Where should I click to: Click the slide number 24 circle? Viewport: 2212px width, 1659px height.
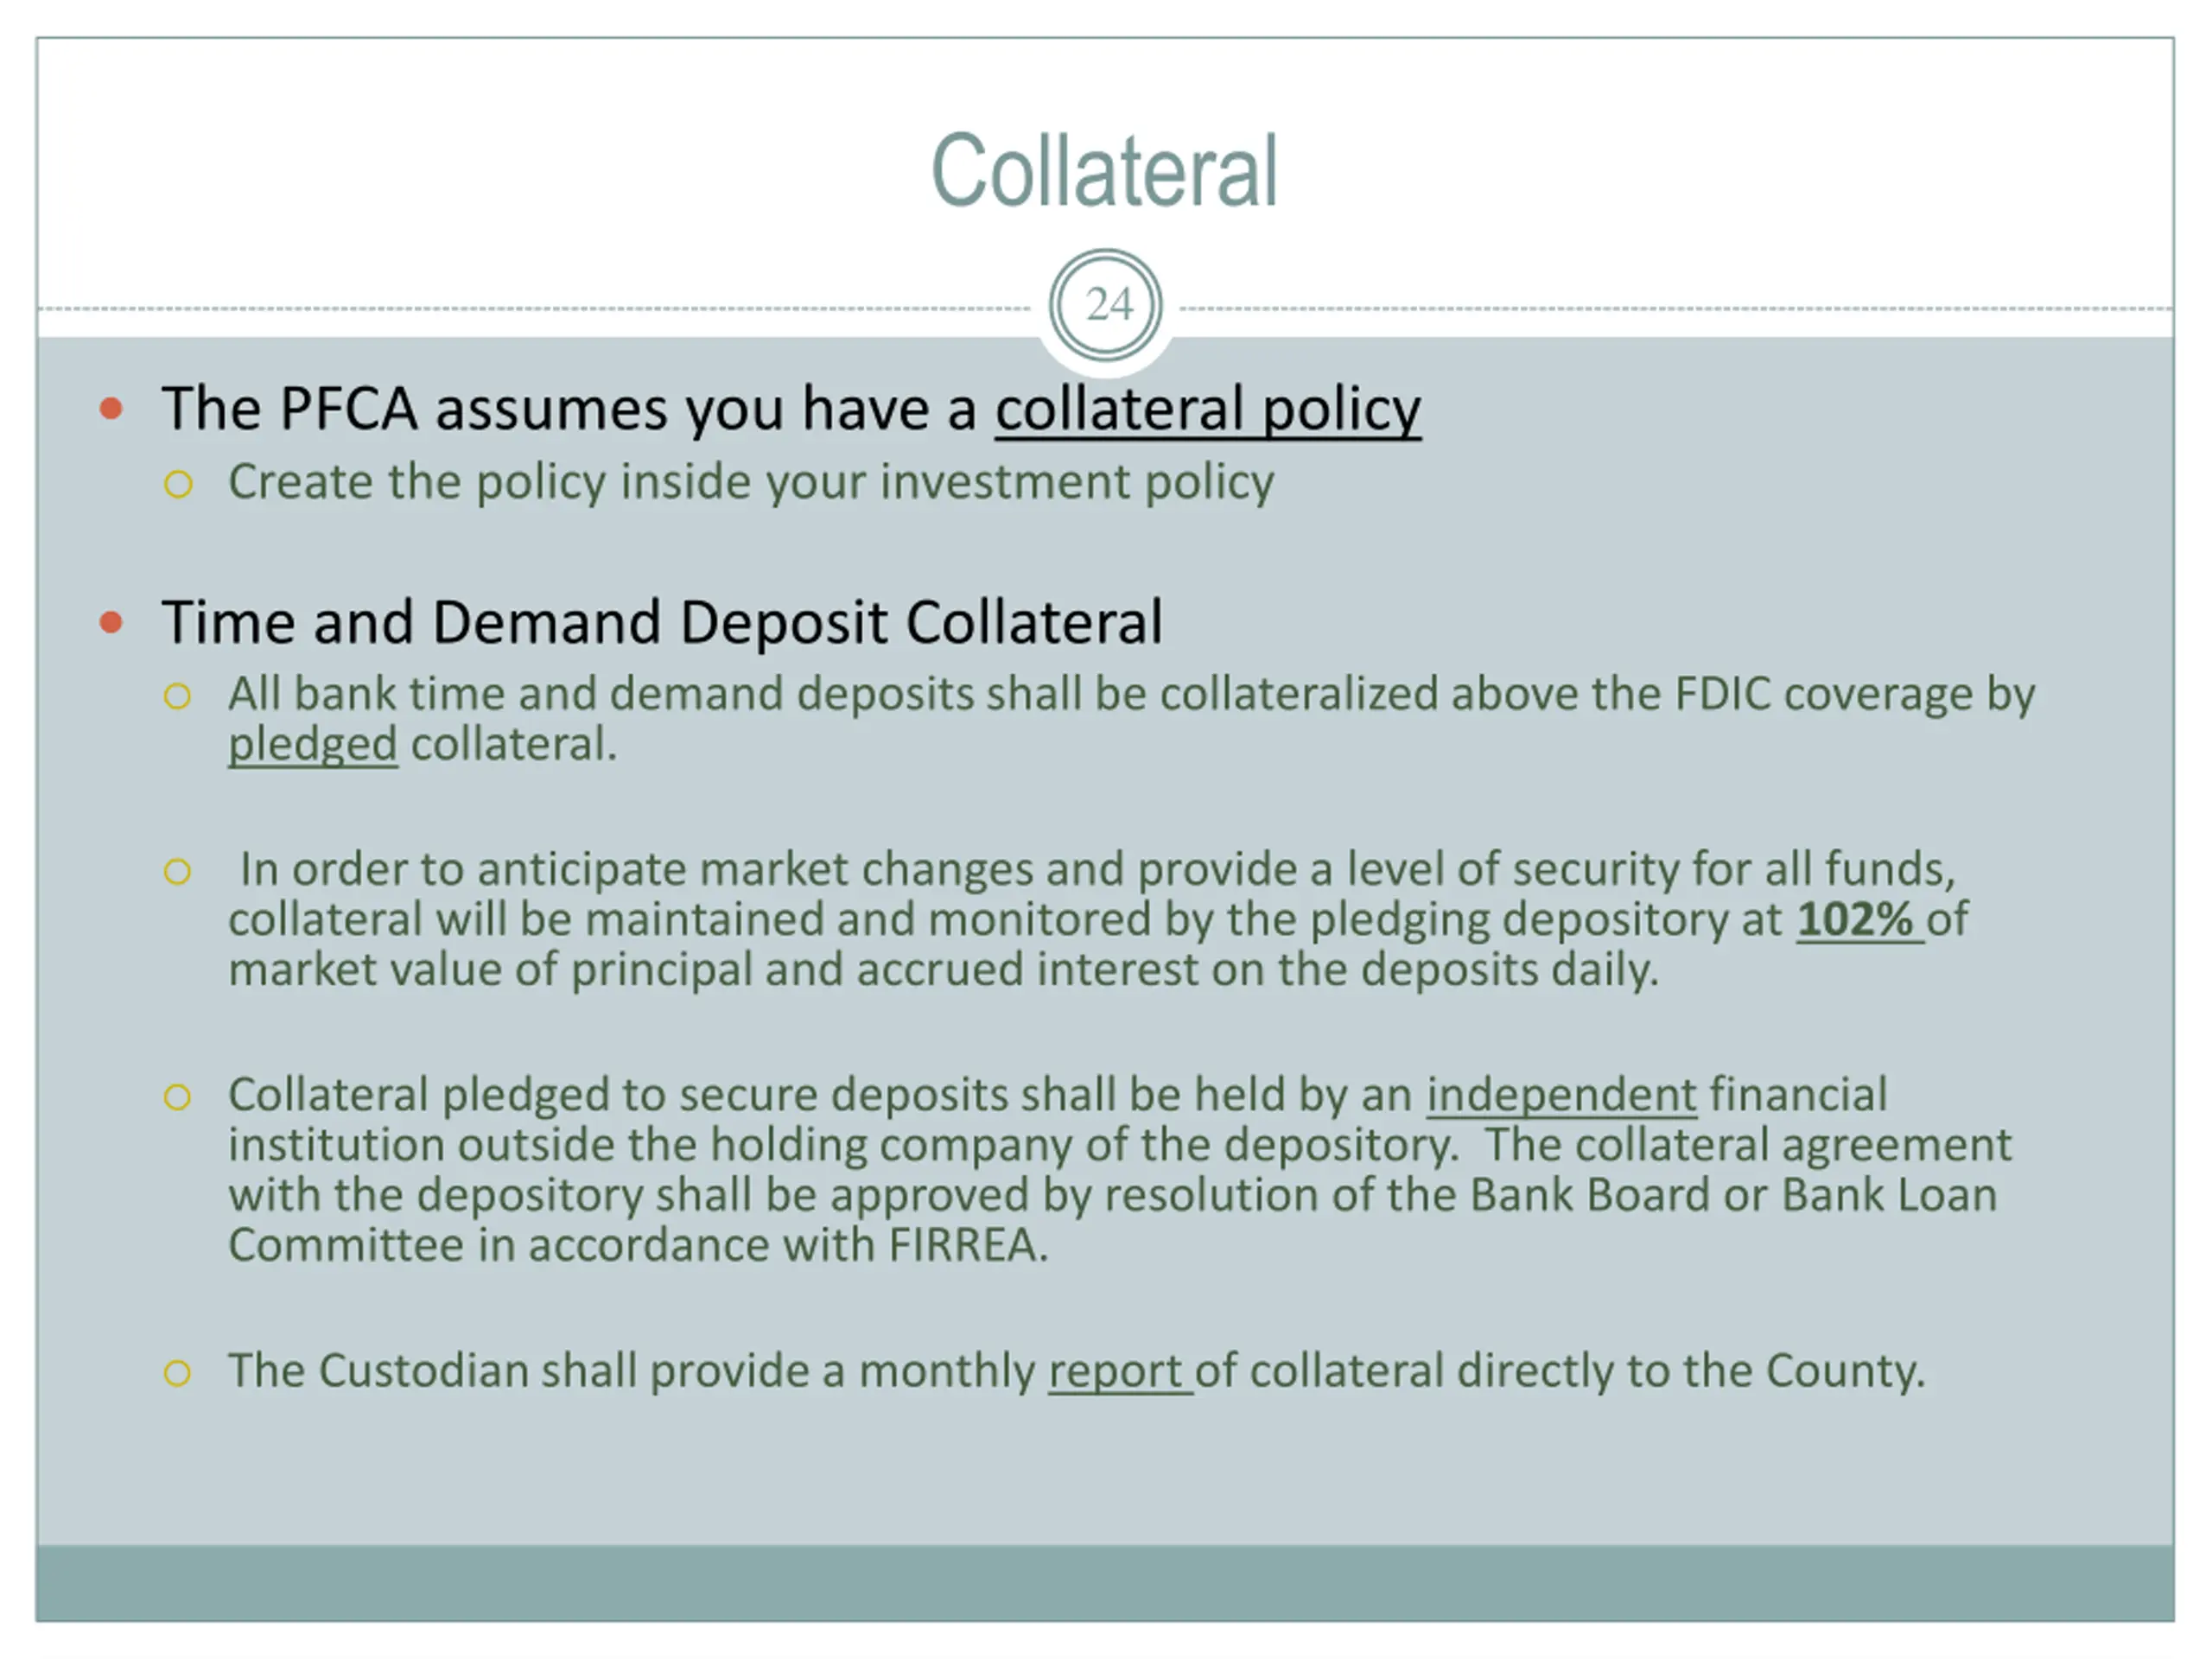(1105, 305)
